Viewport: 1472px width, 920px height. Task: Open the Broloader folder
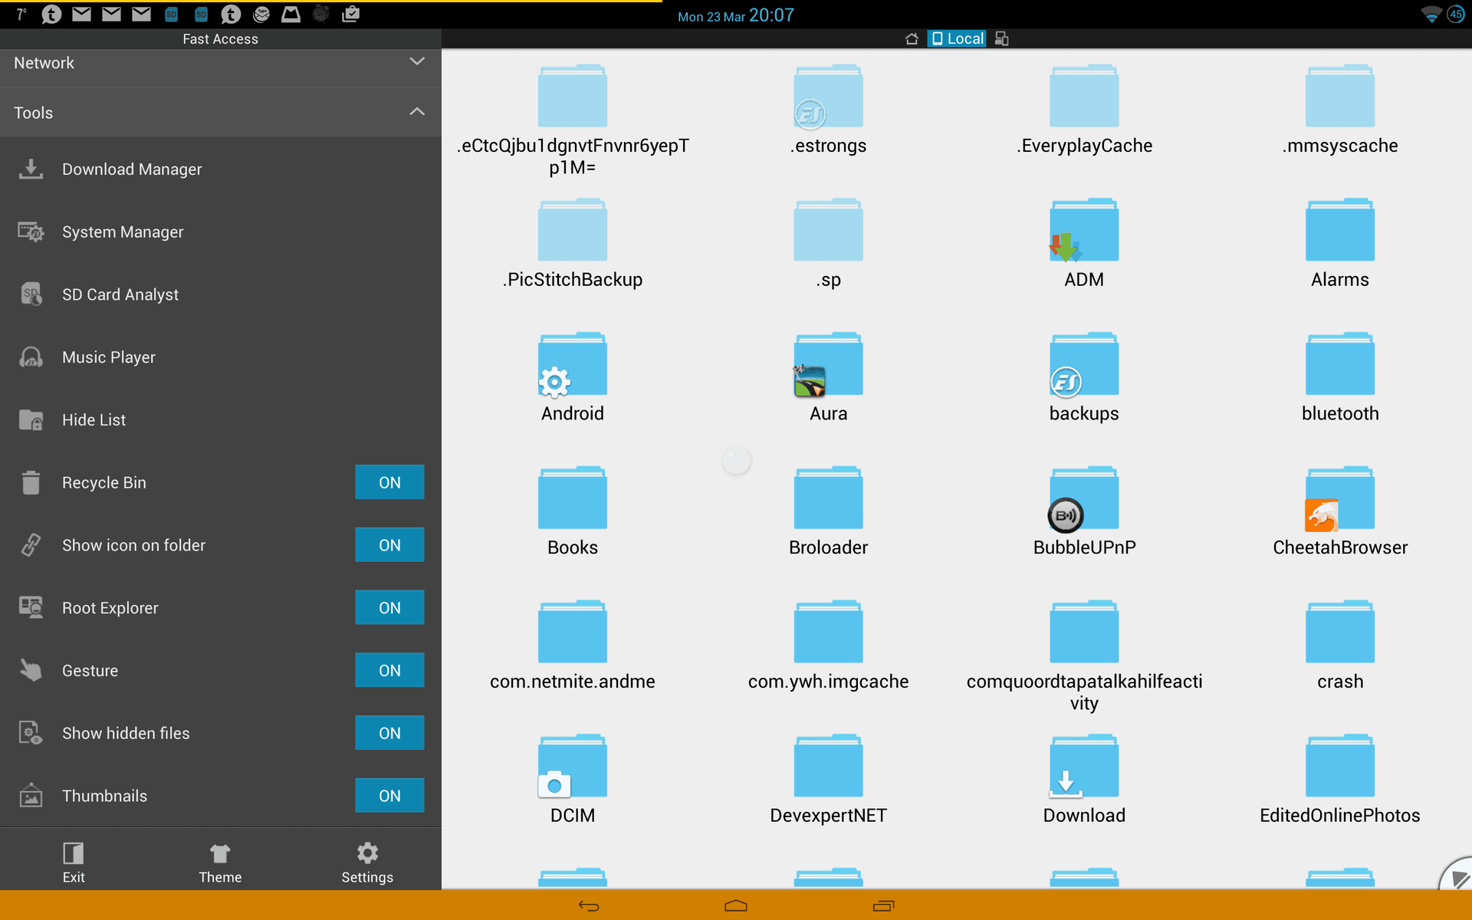pos(828,511)
